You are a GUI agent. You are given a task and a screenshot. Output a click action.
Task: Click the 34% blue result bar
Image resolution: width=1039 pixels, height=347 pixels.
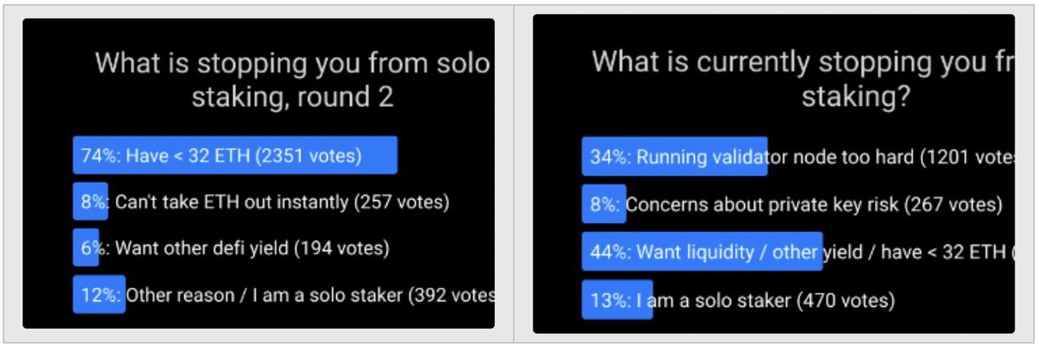click(675, 156)
